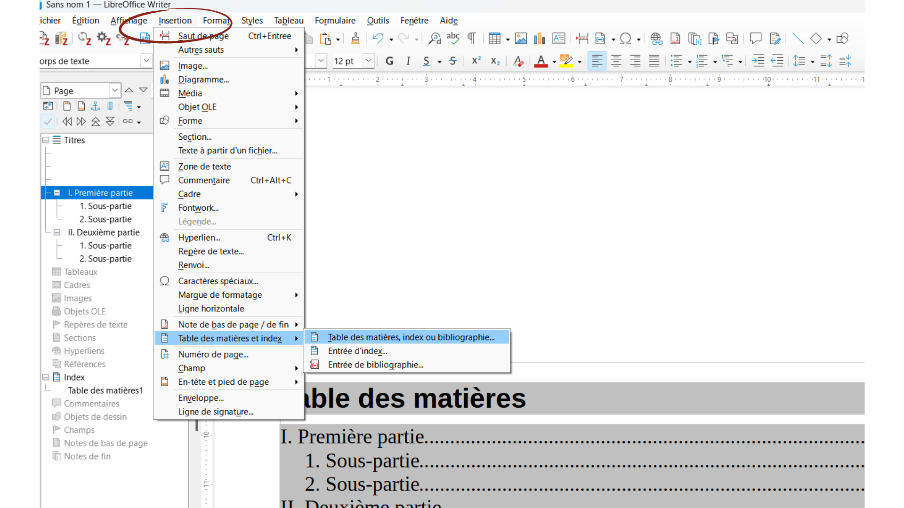Select the insert text box icon

pos(558,39)
